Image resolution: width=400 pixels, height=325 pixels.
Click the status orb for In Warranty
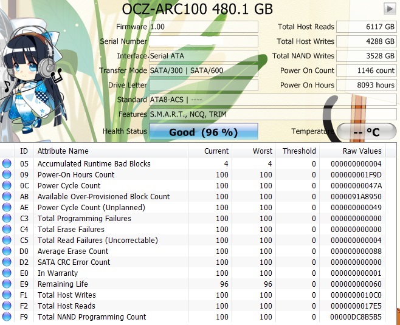click(7, 273)
